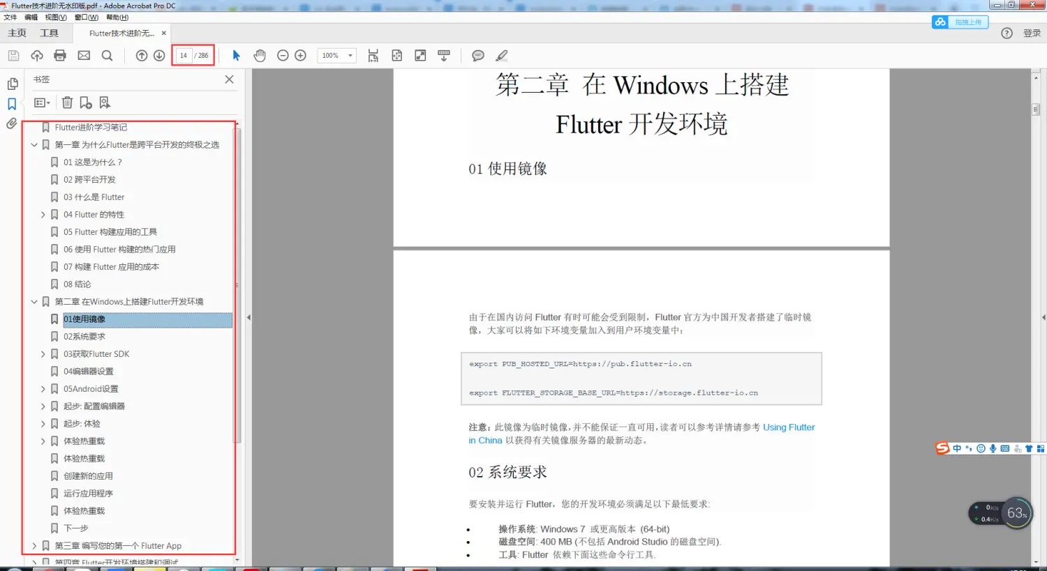Close the bookmarks pane
Viewport: 1047px width, 571px height.
click(229, 79)
